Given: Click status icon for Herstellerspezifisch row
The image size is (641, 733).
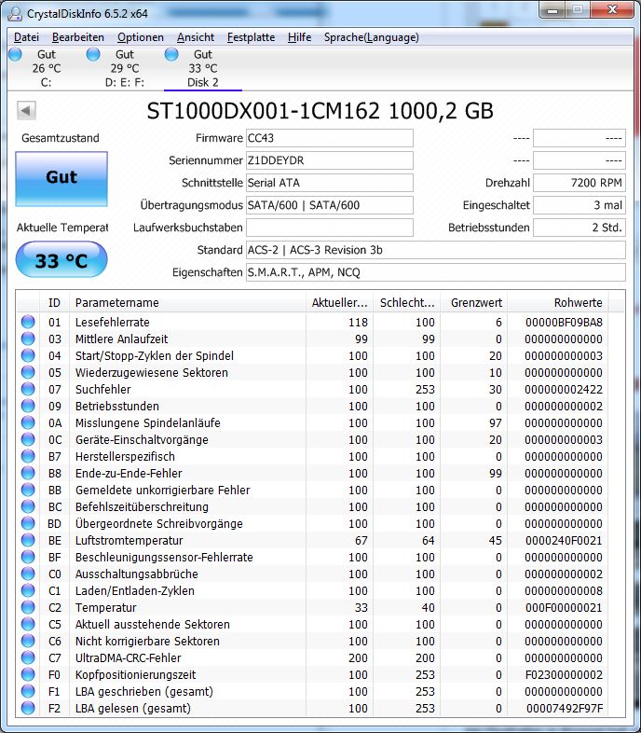Looking at the screenshot, I should (28, 456).
